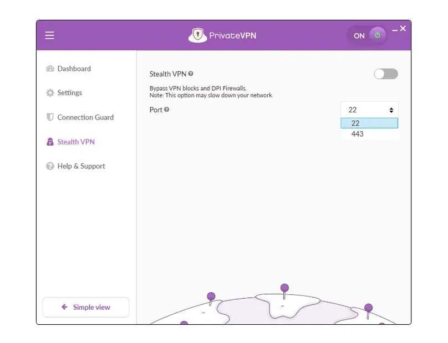
Task: Choose port 22 from the list
Action: coord(369,123)
